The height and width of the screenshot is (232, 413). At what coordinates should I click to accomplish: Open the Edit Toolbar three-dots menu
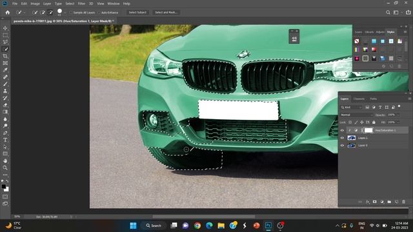coord(5,175)
